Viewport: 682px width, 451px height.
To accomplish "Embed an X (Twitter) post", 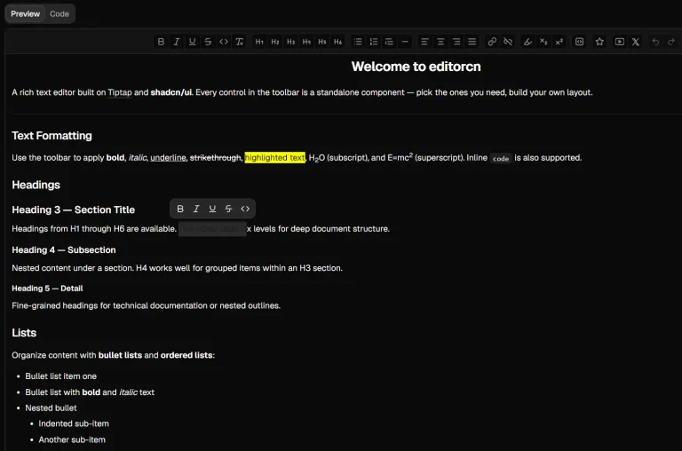I will point(636,42).
